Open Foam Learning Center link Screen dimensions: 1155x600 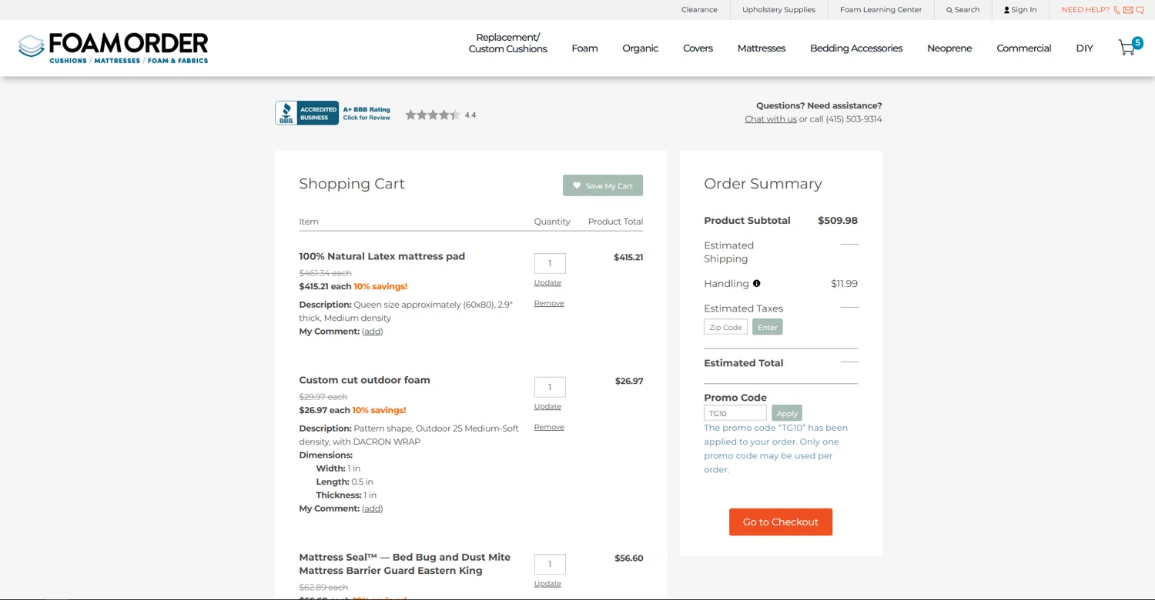(881, 10)
